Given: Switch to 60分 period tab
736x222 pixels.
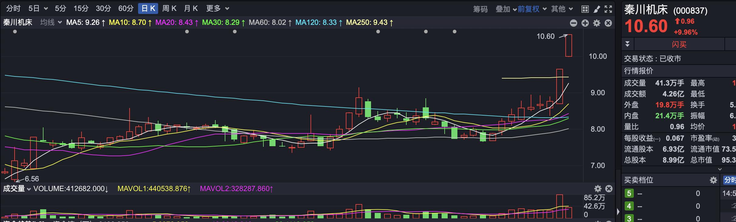Looking at the screenshot, I should click(x=126, y=8).
